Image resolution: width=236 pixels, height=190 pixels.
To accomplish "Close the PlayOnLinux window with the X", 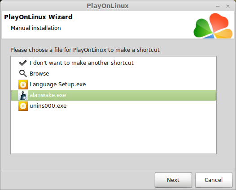I will [228, 6].
